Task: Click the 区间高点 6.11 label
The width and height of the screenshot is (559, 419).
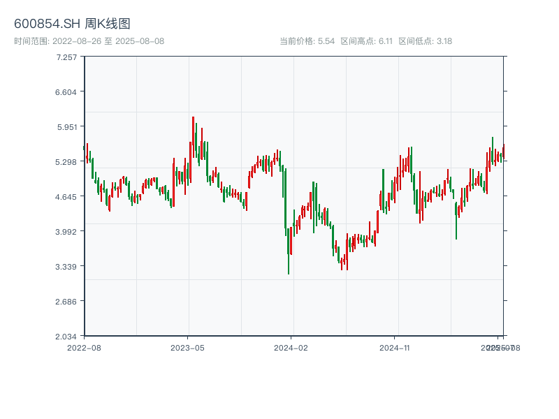Action: point(366,41)
